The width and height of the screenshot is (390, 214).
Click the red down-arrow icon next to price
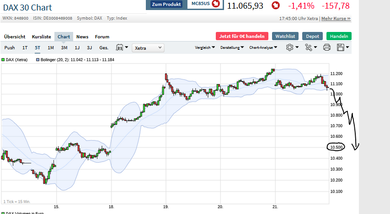(276, 5)
